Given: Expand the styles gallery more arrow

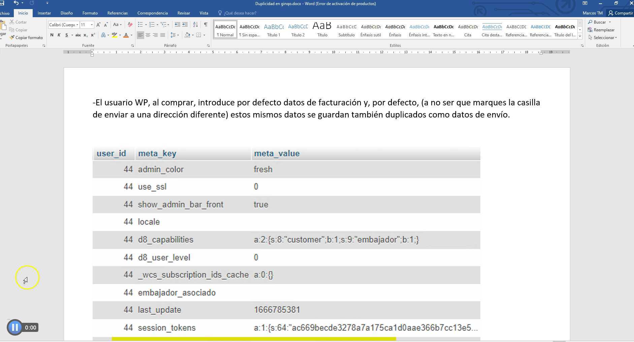Looking at the screenshot, I should pos(580,36).
